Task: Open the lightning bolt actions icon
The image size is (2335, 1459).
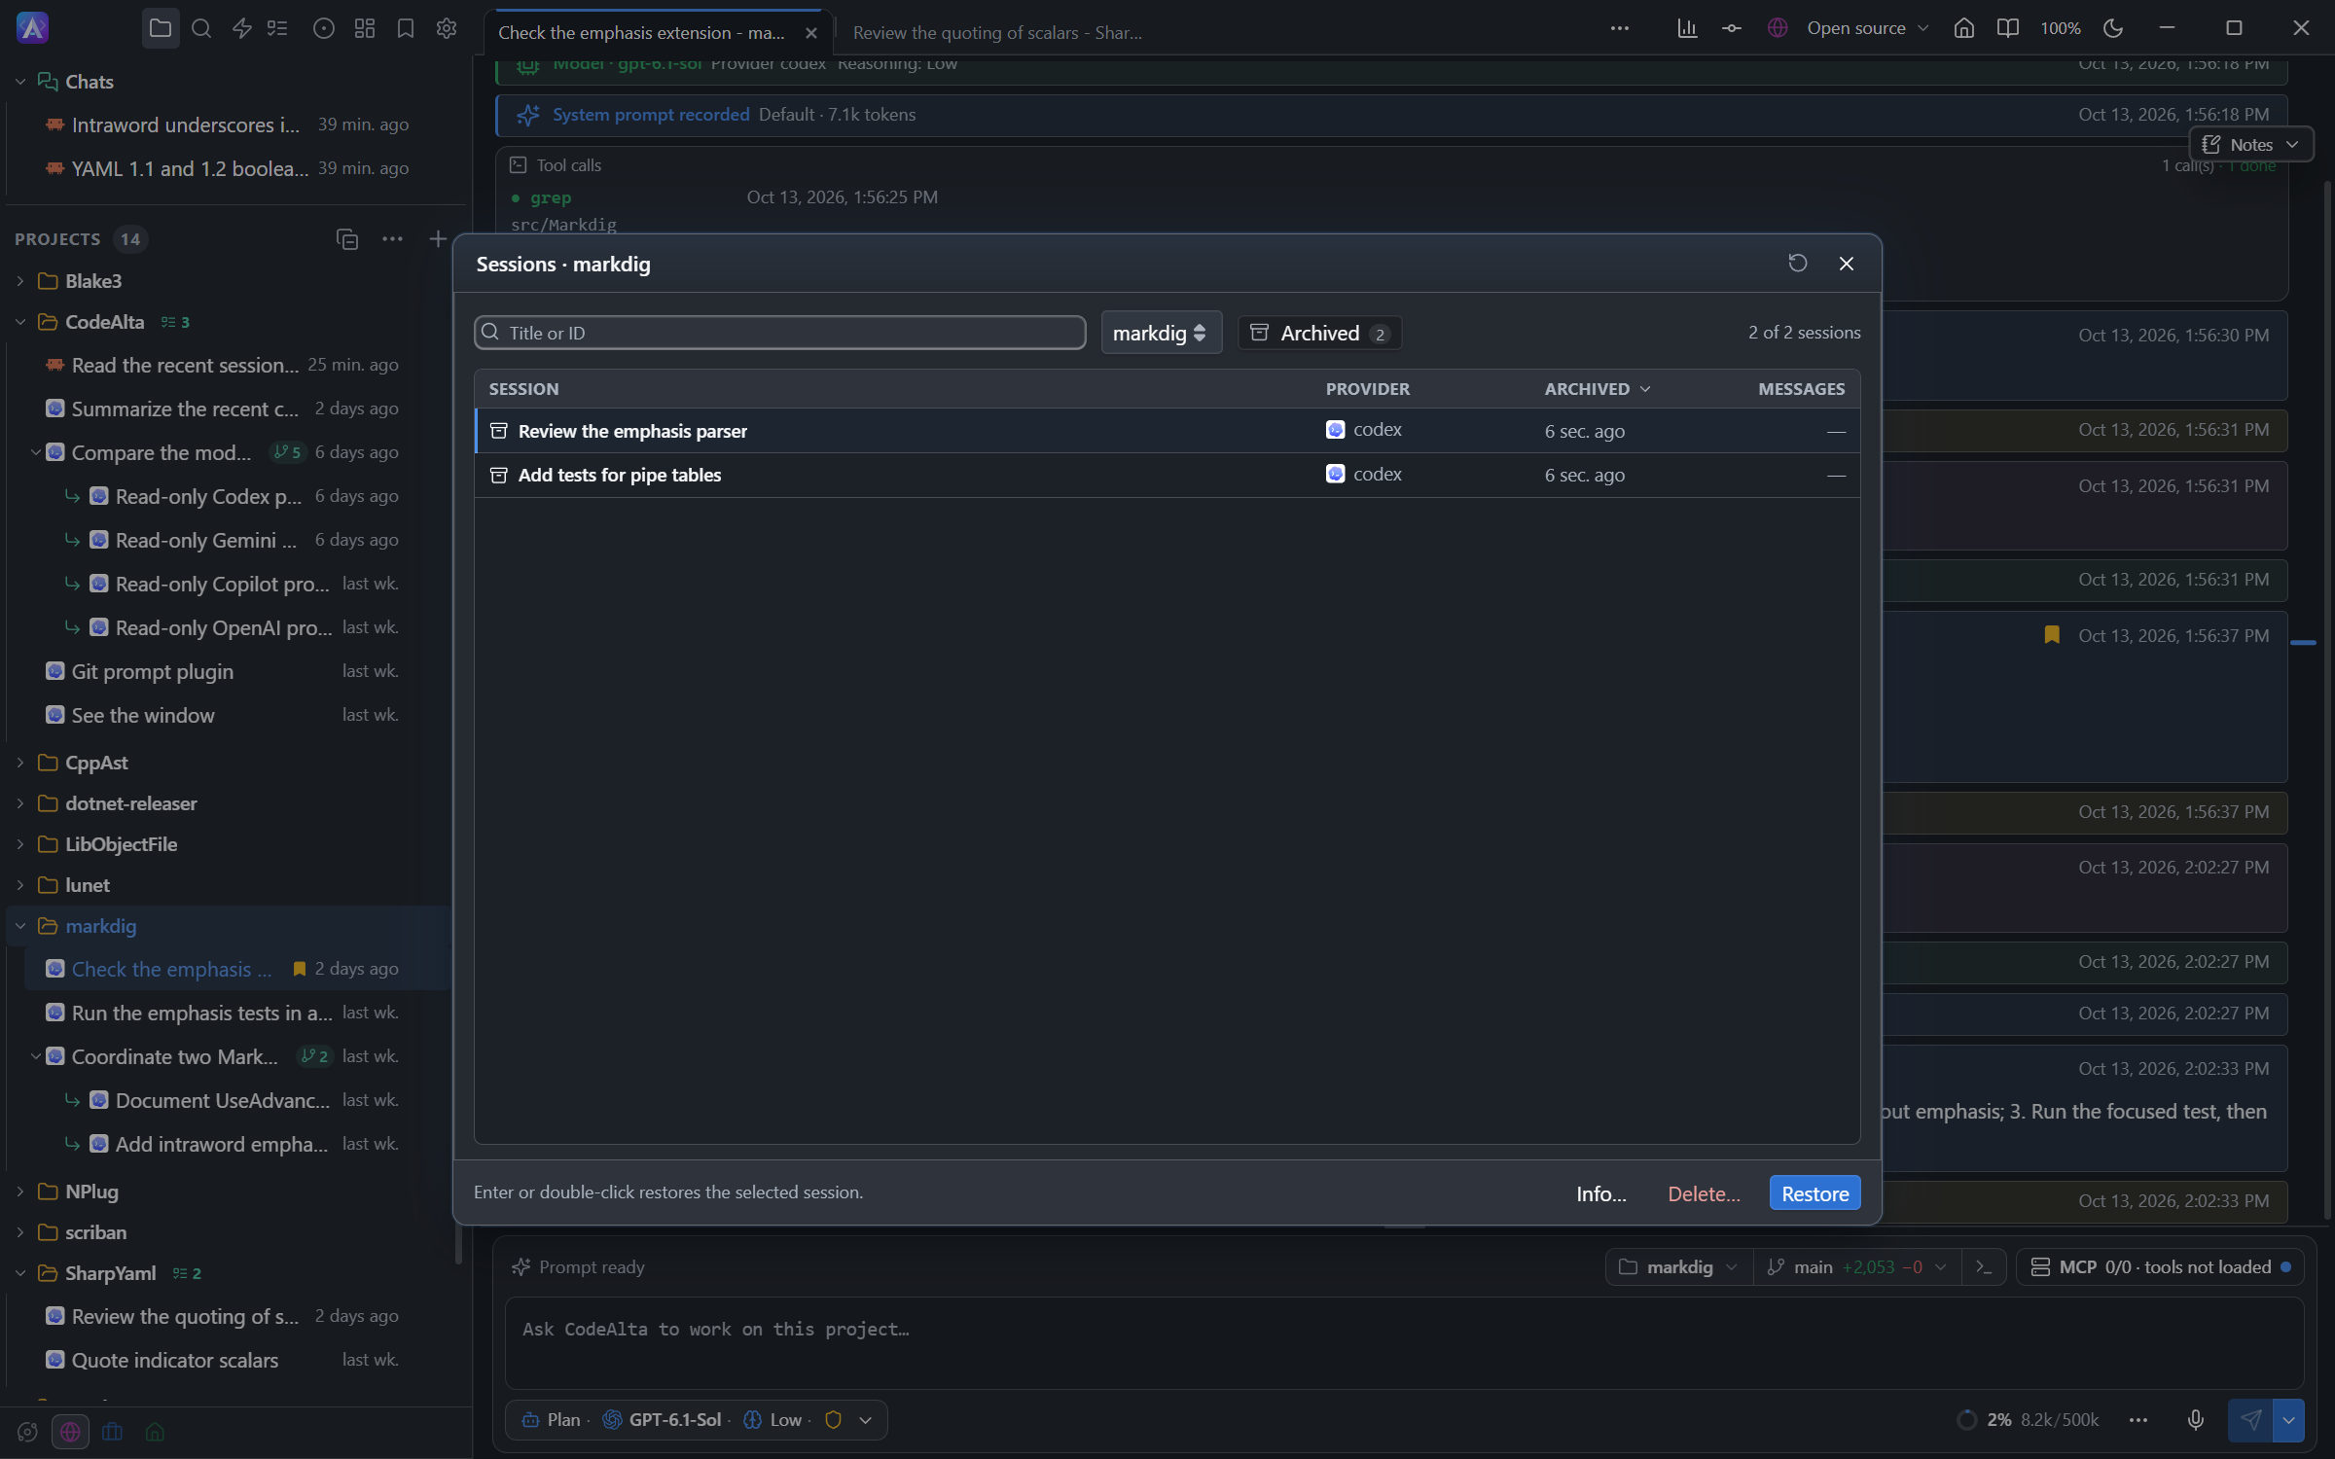Action: click(242, 28)
